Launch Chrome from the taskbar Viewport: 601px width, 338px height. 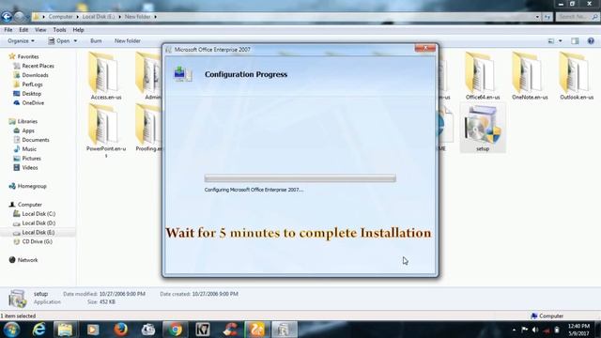coord(176,330)
